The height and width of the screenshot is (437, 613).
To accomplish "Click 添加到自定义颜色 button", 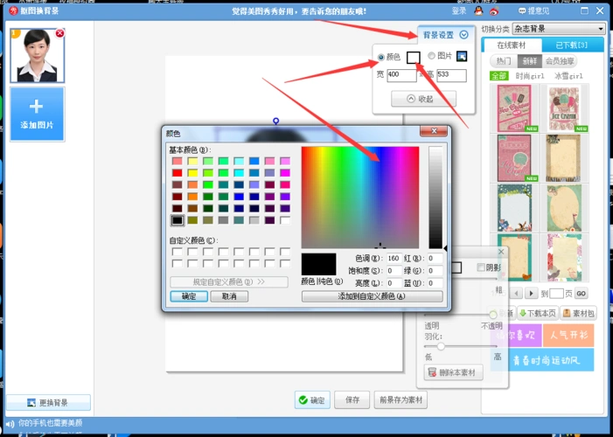I will click(x=373, y=296).
